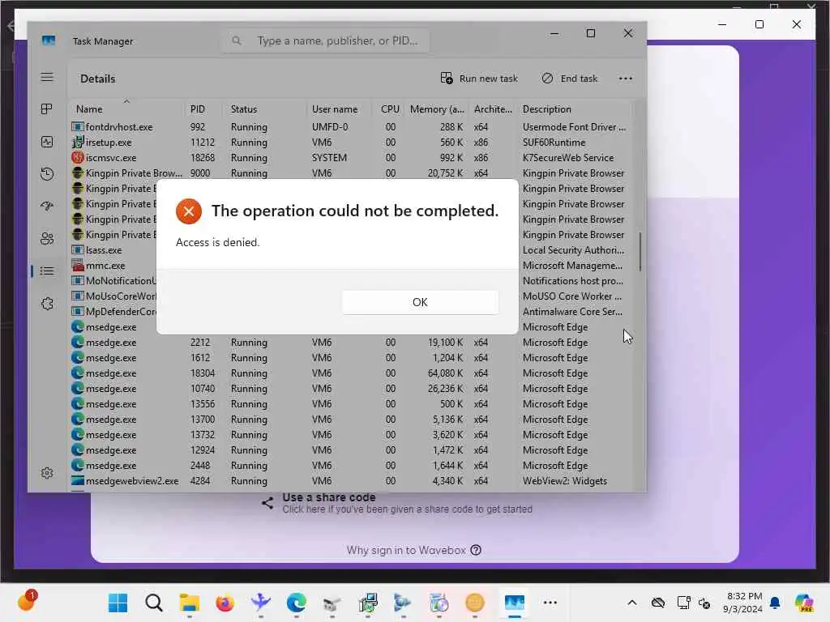
Task: Open the Task Manager navigation hamburger menu
Action: coord(47,77)
